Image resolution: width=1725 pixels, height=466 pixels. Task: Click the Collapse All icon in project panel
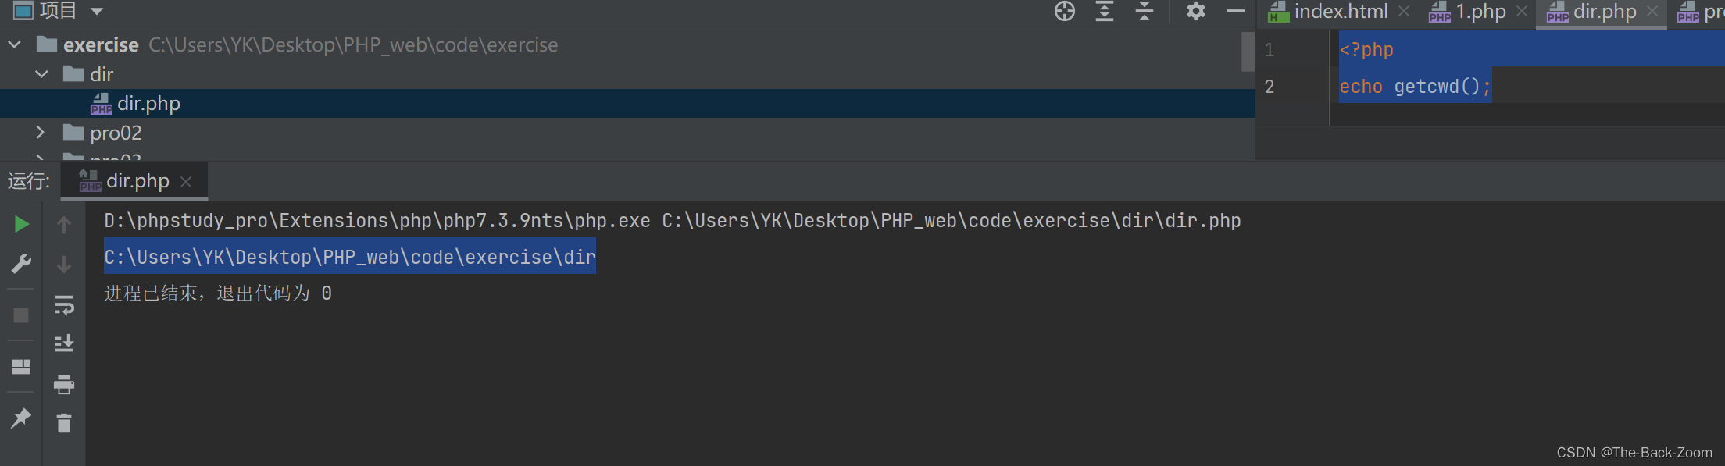[x=1145, y=11]
